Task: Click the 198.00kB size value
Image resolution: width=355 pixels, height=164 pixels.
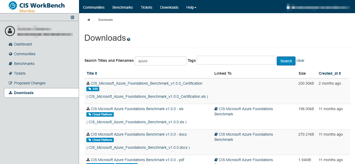Action: pyautogui.click(x=306, y=109)
